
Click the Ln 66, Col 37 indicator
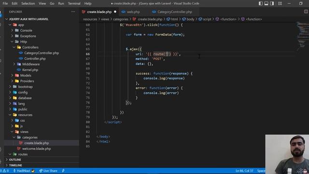(x=244, y=171)
